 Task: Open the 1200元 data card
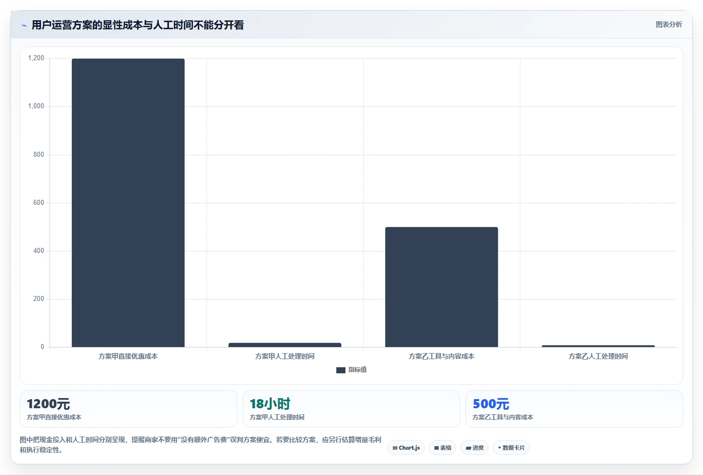coord(128,409)
